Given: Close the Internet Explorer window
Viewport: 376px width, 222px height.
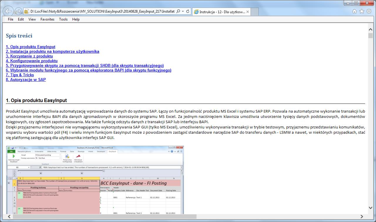Looking at the screenshot, I should 367,3.
